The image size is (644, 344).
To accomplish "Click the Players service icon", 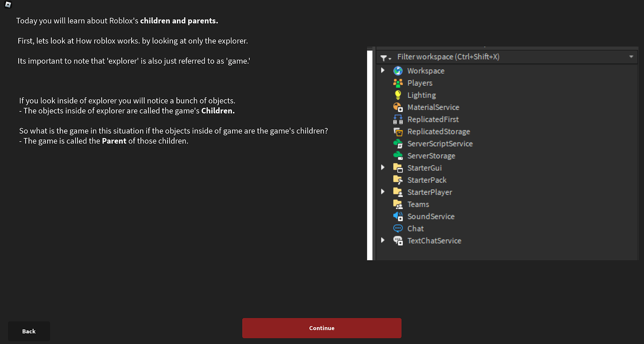I will click(x=398, y=83).
